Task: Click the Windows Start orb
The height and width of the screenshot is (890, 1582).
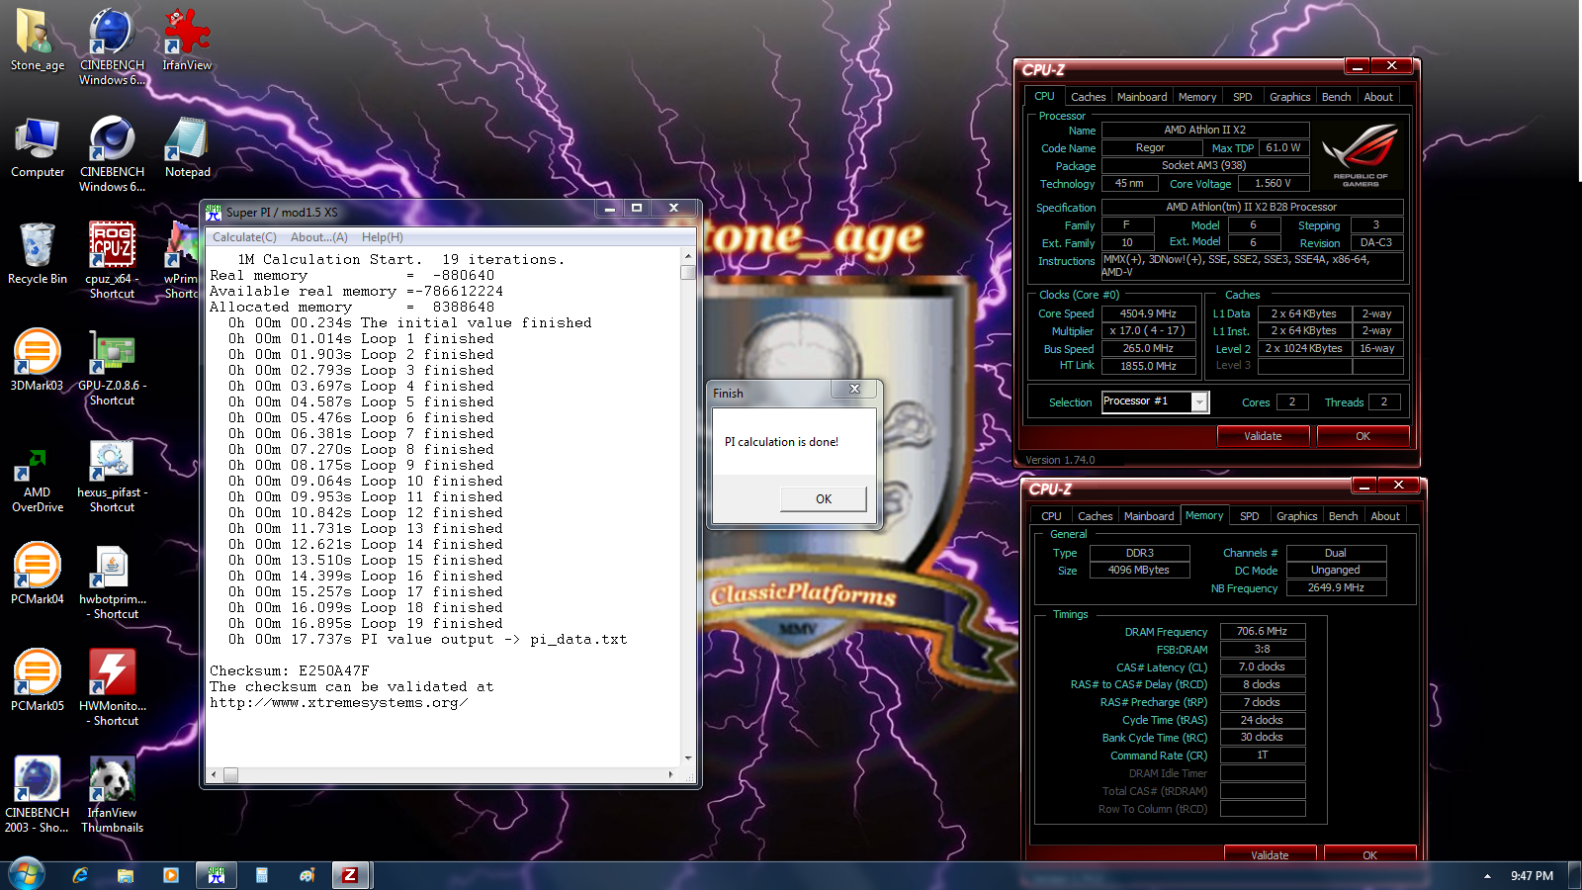Action: tap(26, 875)
